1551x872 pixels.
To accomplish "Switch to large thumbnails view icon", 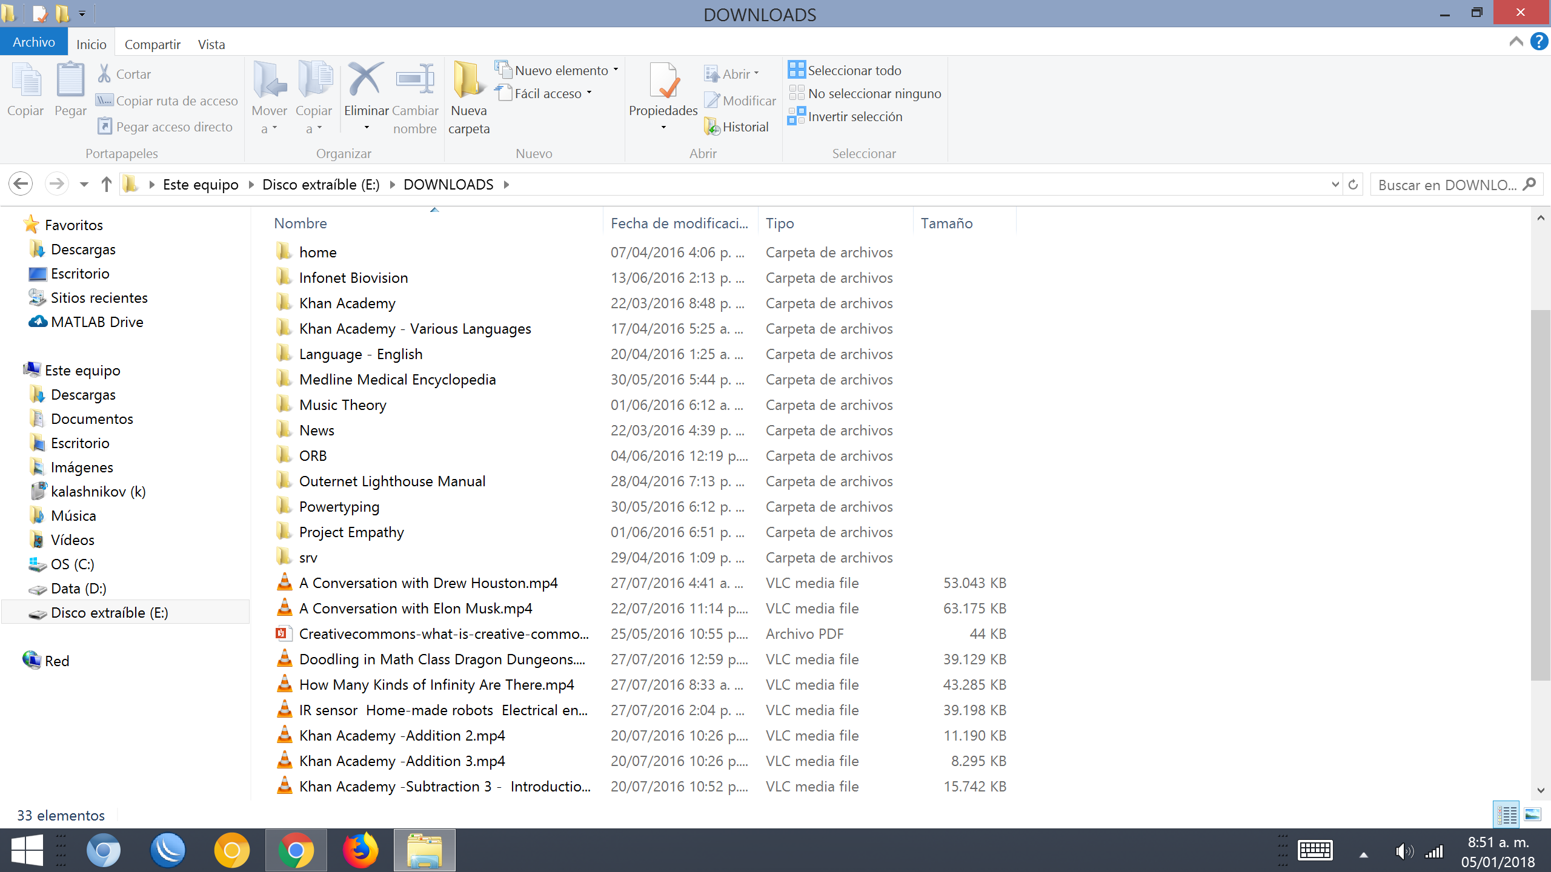I will (1533, 814).
